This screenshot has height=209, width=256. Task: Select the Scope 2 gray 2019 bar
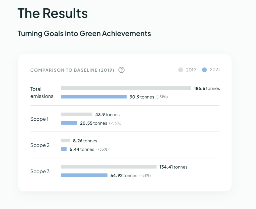point(65,141)
